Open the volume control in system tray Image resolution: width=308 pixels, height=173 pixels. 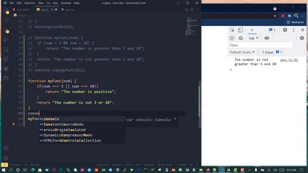(x=275, y=170)
